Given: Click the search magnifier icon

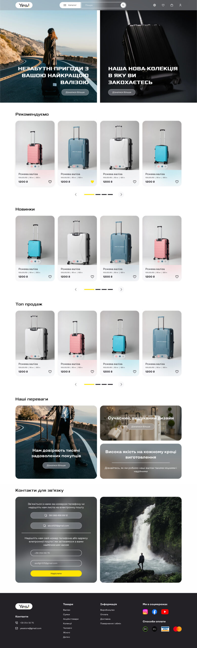Looking at the screenshot, I should click(123, 5).
